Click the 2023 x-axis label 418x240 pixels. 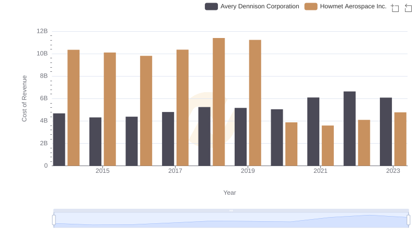tap(393, 171)
